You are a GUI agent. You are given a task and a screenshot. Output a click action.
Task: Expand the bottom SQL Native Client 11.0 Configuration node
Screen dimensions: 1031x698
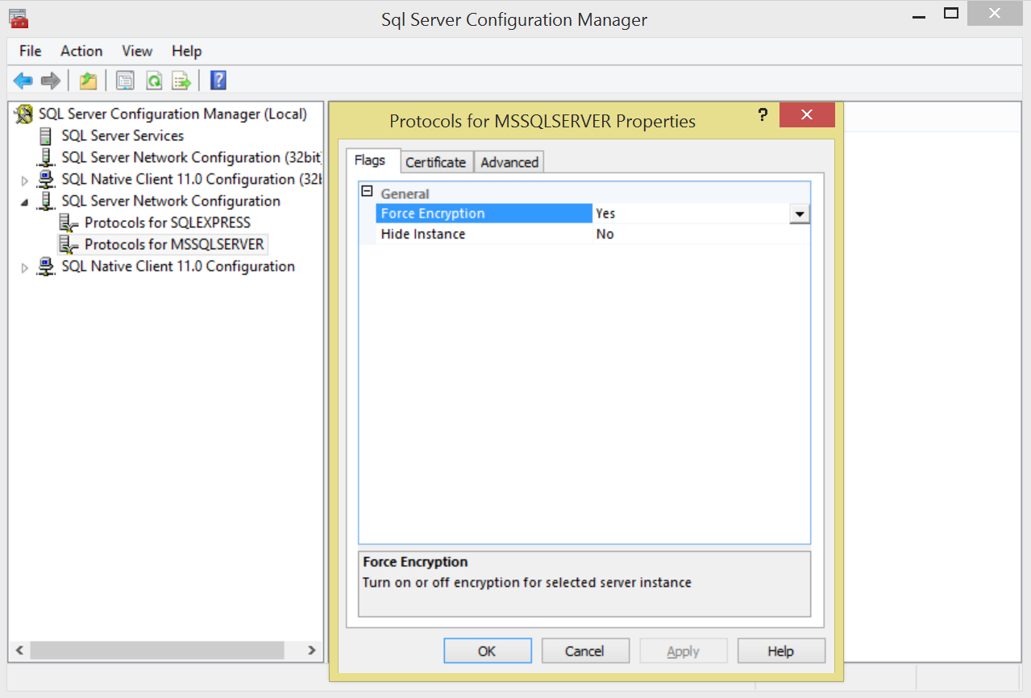25,268
